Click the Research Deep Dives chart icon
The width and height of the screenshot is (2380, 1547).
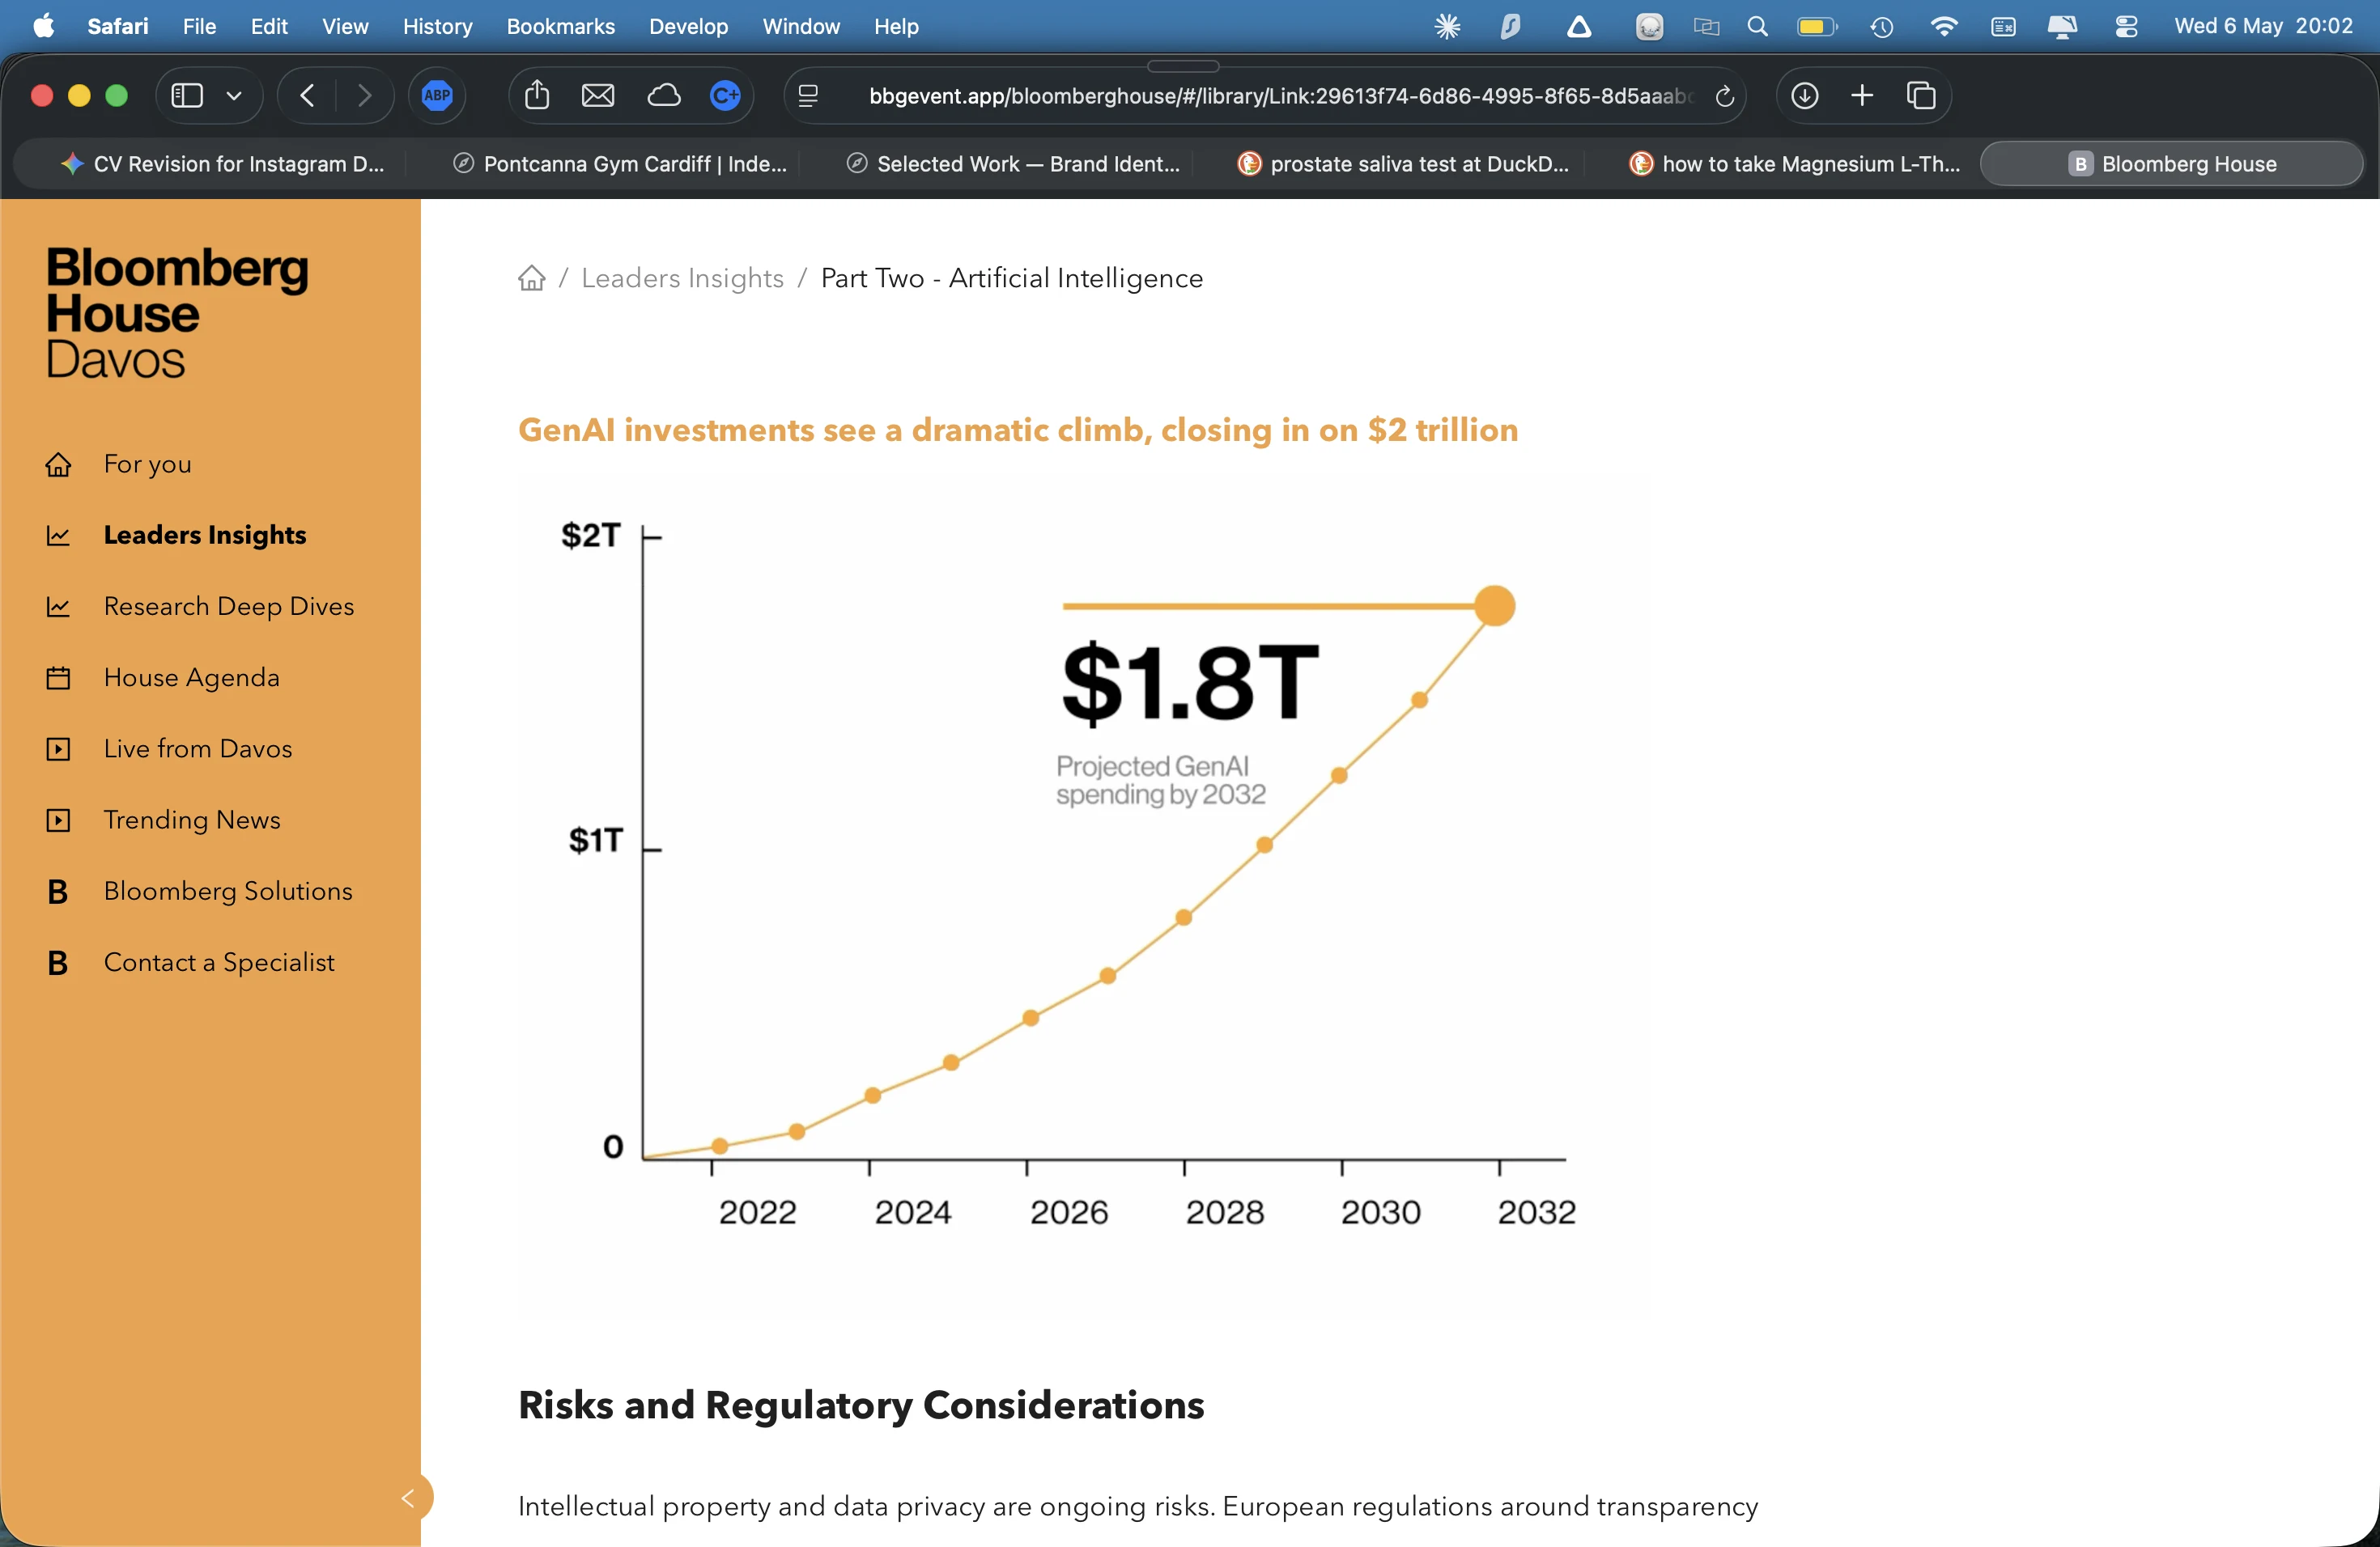click(58, 607)
